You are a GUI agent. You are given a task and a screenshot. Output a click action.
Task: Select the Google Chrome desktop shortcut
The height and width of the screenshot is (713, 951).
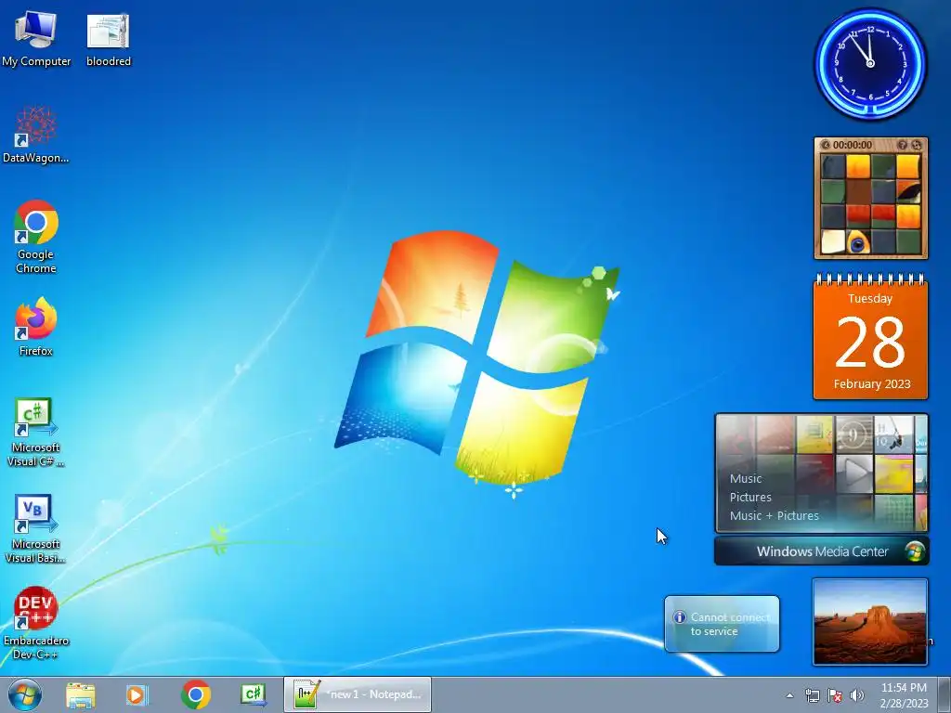[36, 237]
